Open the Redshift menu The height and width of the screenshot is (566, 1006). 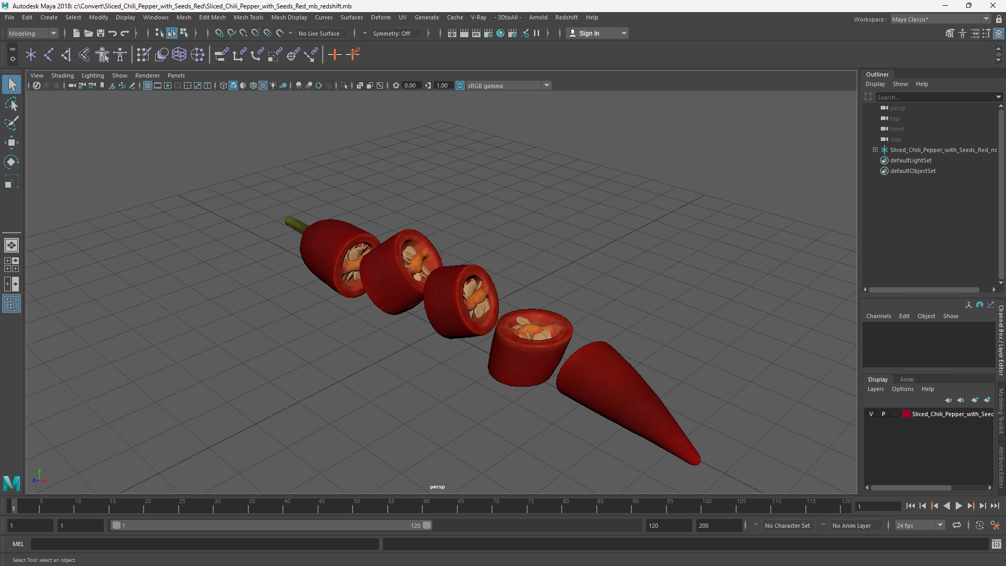pos(566,17)
